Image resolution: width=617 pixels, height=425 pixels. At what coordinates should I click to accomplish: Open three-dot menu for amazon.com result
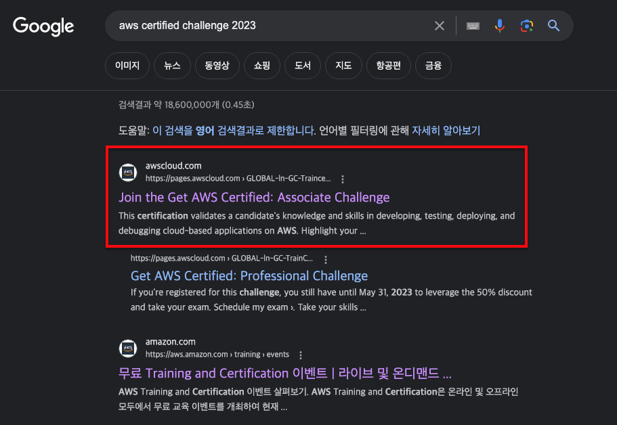point(300,355)
